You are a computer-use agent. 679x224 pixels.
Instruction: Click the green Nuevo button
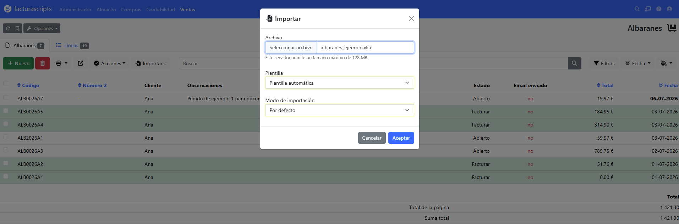(18, 63)
